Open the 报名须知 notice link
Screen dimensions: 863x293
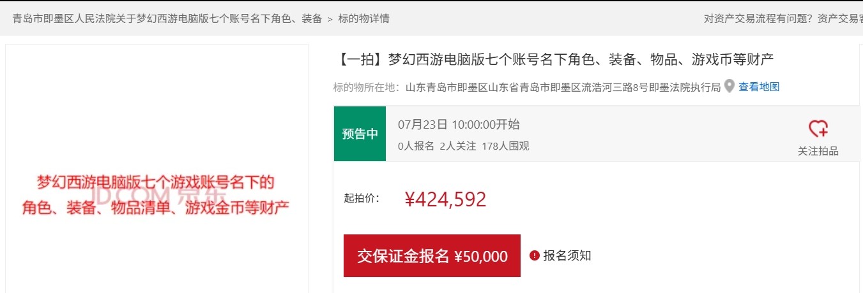567,256
